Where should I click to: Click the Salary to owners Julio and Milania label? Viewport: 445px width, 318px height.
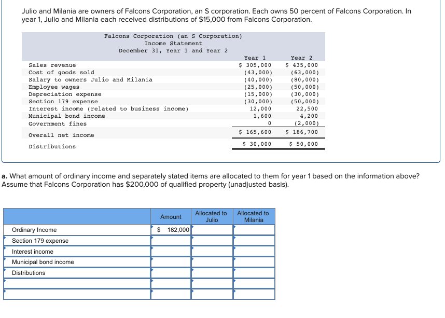click(x=91, y=80)
